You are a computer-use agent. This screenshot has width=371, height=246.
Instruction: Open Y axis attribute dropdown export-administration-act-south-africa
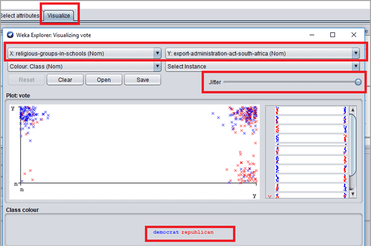[x=263, y=53]
